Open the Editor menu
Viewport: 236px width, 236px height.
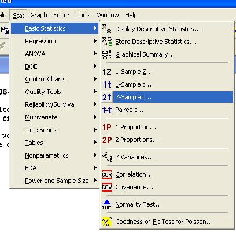point(61,15)
